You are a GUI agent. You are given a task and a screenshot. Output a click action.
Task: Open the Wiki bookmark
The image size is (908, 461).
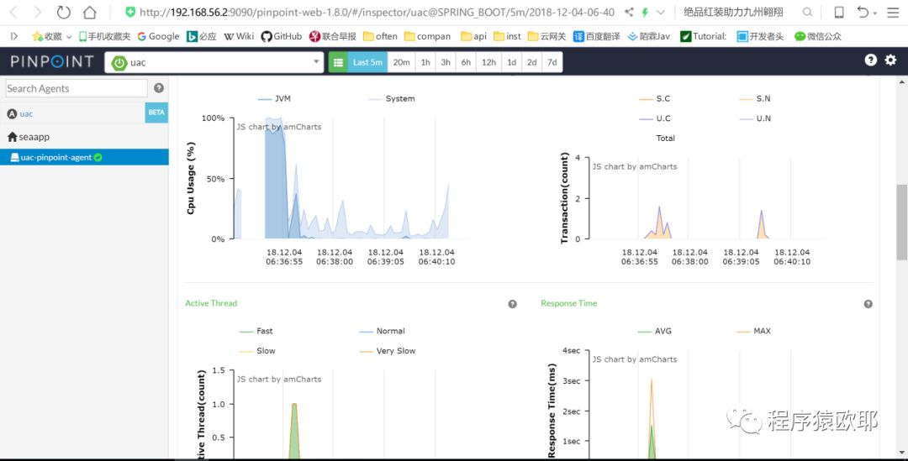[x=239, y=36]
